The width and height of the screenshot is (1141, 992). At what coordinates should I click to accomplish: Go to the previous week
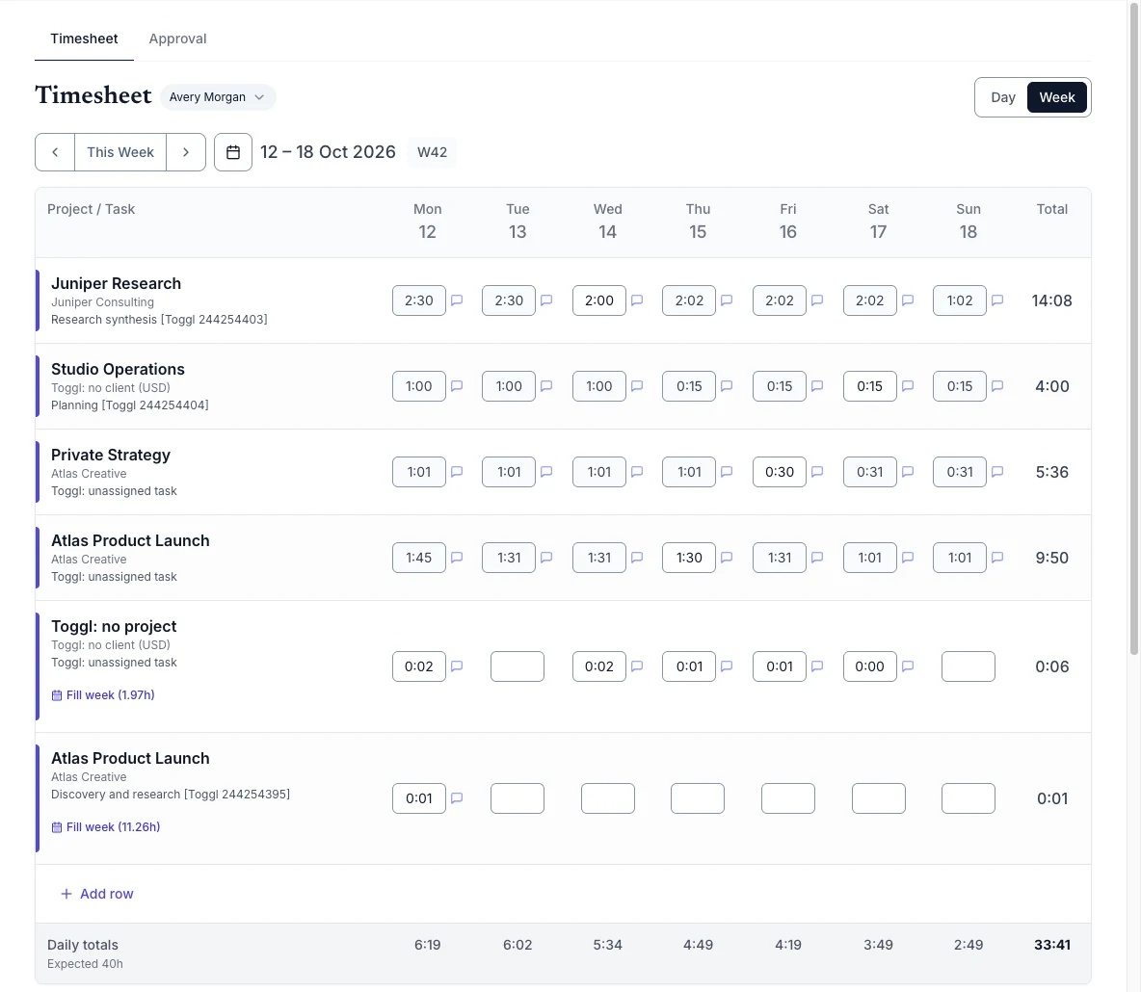pyautogui.click(x=55, y=152)
